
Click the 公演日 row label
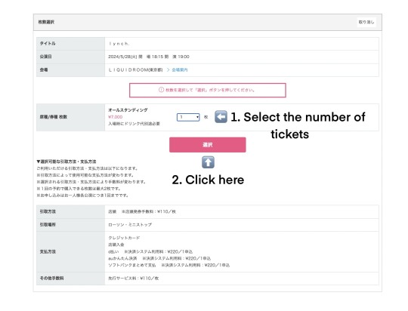(46, 57)
